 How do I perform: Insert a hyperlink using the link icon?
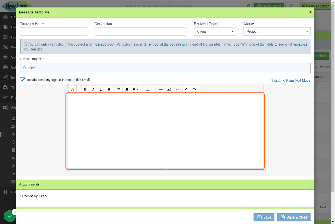(x=161, y=89)
